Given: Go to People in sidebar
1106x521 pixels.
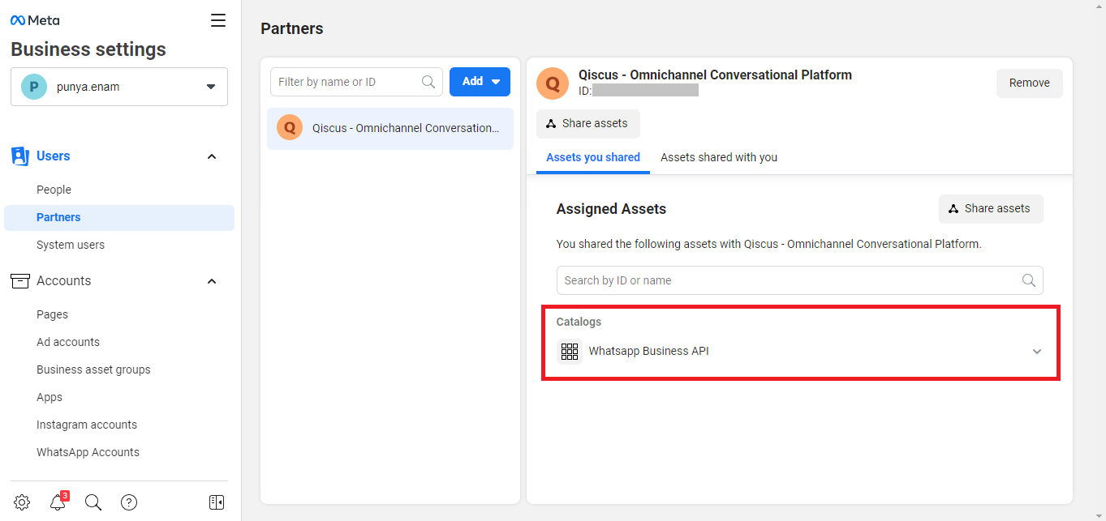Looking at the screenshot, I should pos(54,190).
